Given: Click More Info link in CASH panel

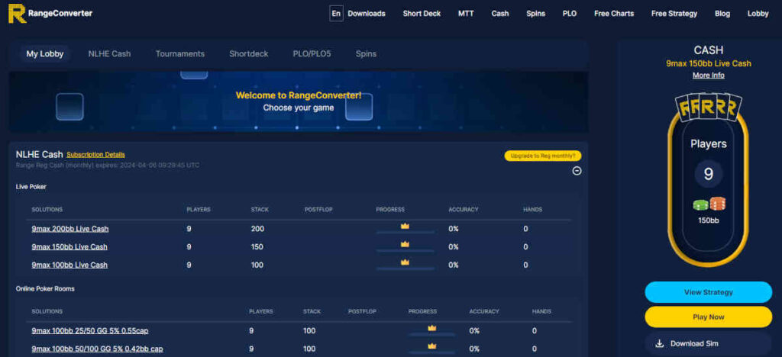Looking at the screenshot, I should [708, 76].
